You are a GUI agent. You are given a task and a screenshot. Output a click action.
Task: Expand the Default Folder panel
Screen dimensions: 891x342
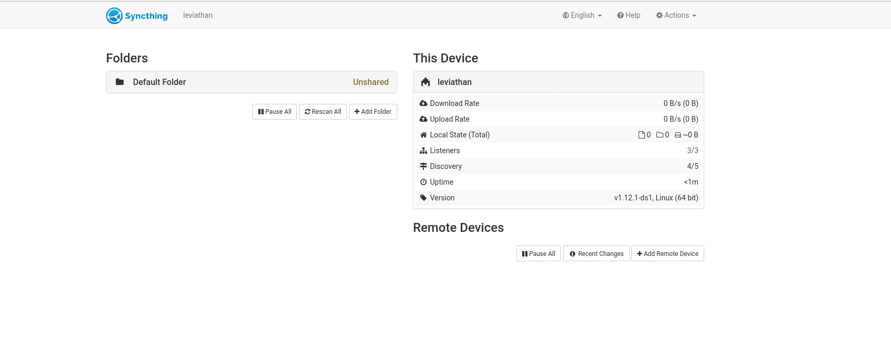click(x=251, y=82)
